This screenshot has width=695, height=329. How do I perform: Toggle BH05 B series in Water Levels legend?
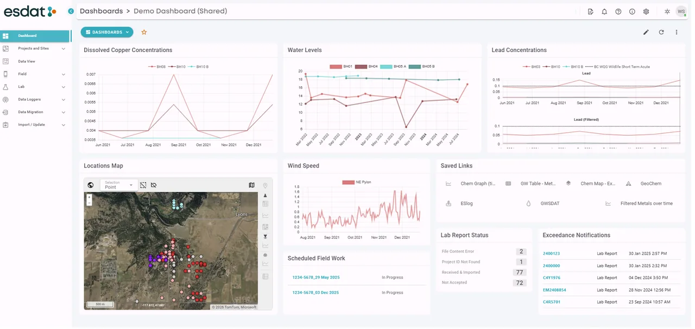pyautogui.click(x=422, y=67)
